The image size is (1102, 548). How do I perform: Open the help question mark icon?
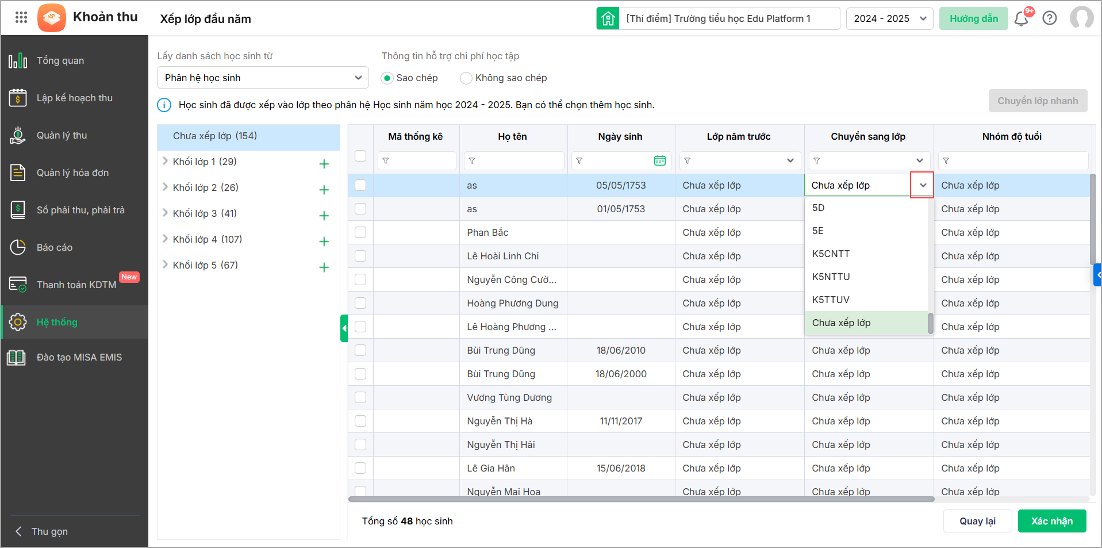click(1050, 18)
